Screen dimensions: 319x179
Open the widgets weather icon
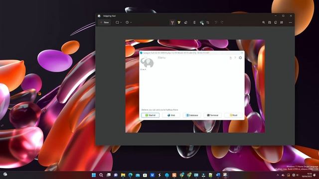(5, 175)
